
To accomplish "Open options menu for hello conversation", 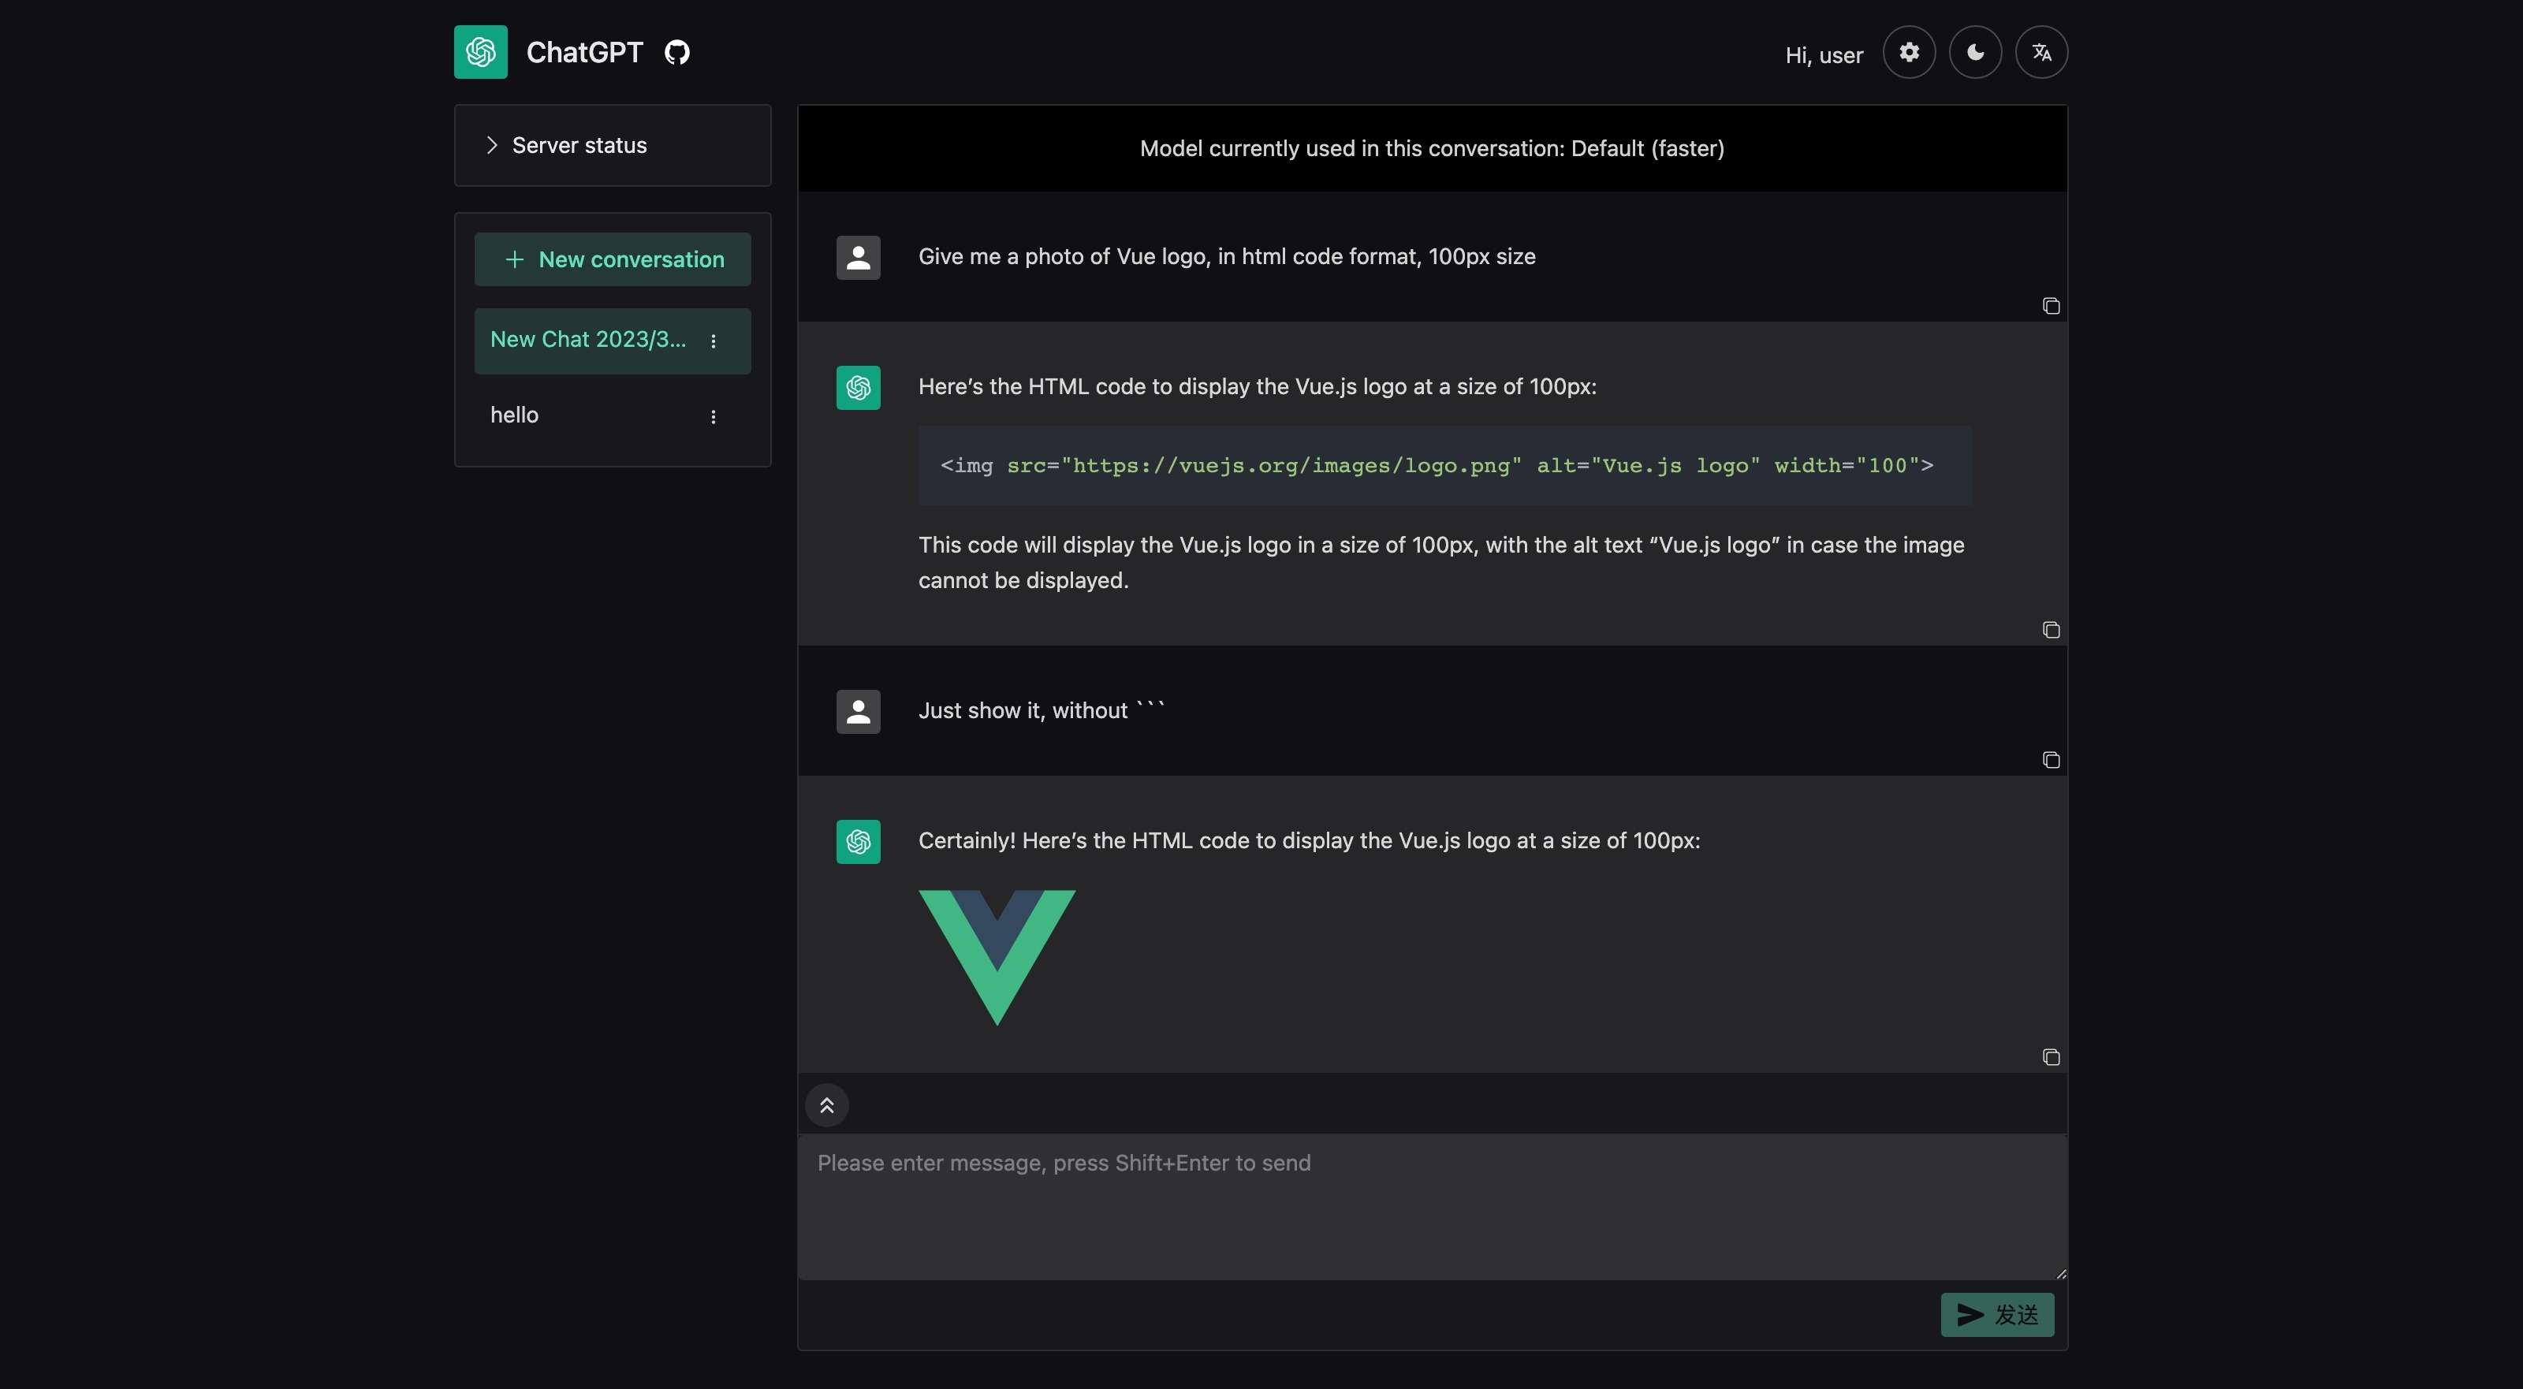I will (713, 416).
